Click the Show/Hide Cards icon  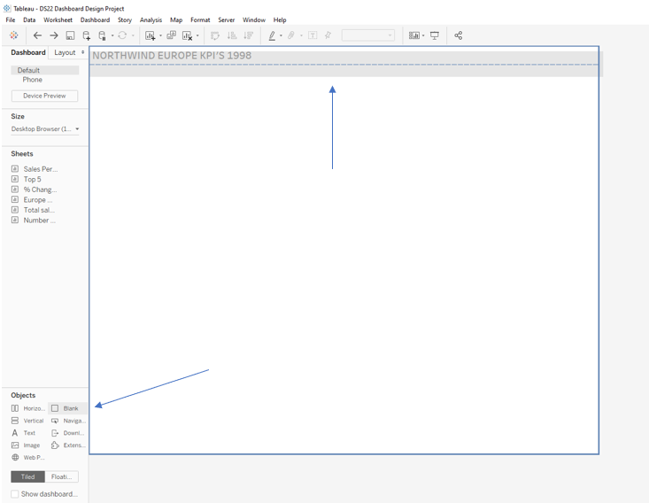(x=413, y=35)
